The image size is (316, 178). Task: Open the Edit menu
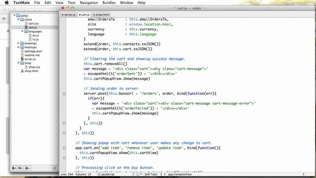[48, 2]
